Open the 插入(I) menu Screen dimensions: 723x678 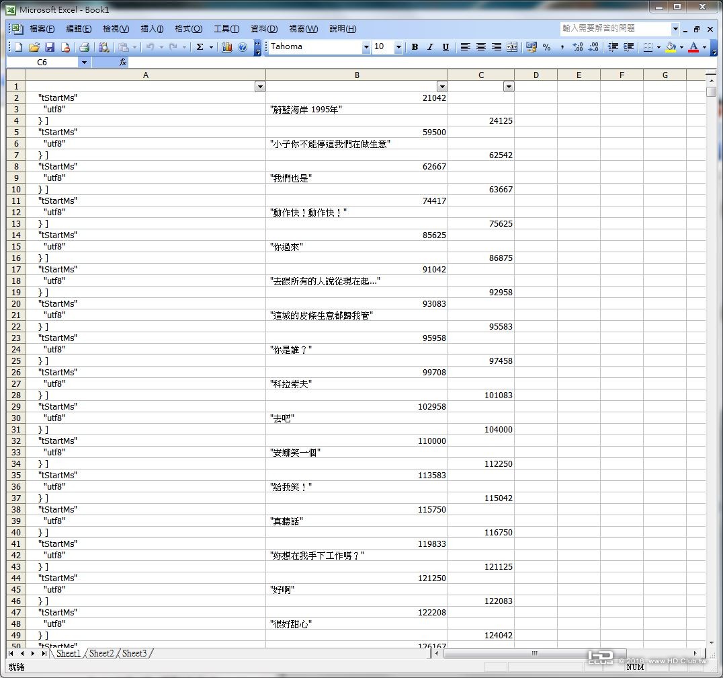click(x=152, y=29)
